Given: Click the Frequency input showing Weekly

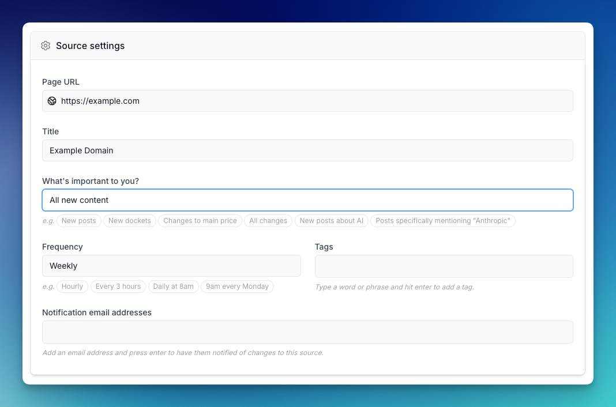Looking at the screenshot, I should click(x=171, y=266).
